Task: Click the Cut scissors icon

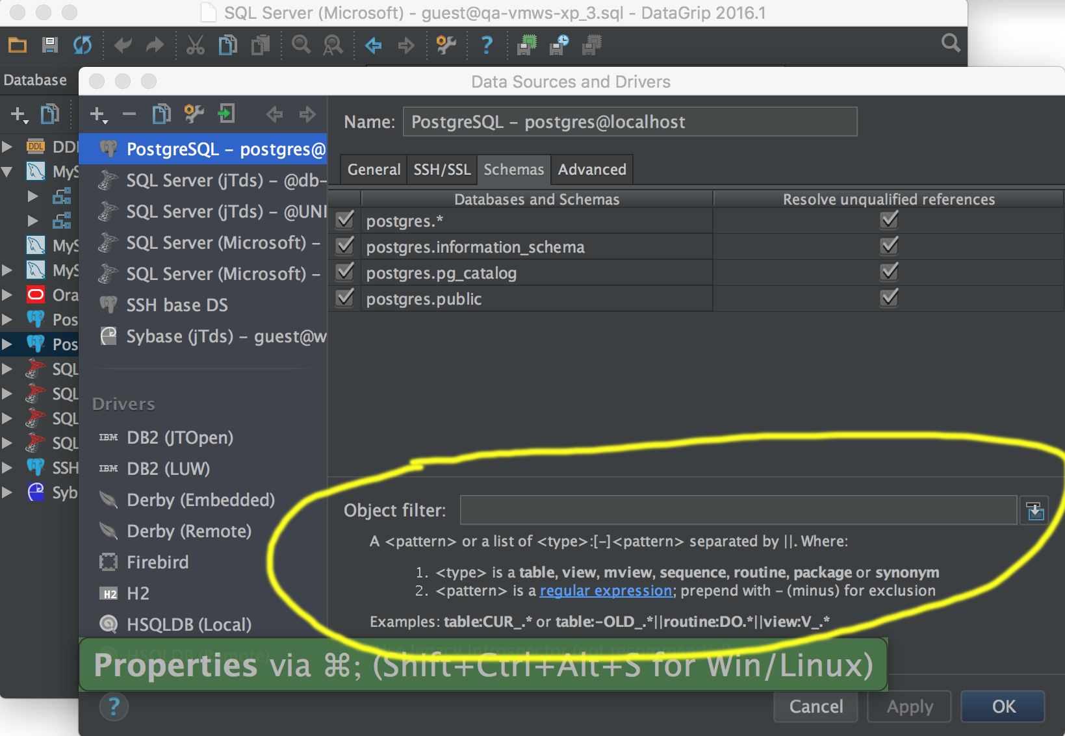Action: (x=195, y=45)
